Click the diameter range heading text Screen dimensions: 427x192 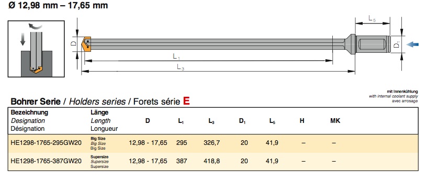pyautogui.click(x=58, y=5)
